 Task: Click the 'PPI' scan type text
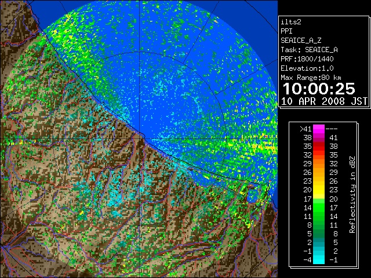pos(286,31)
